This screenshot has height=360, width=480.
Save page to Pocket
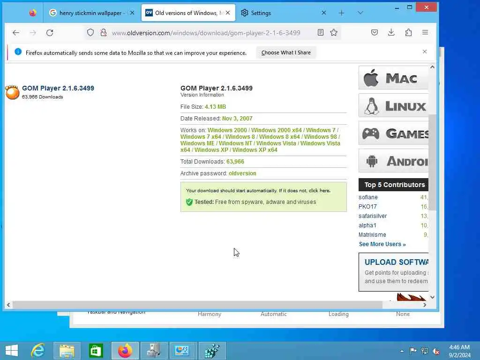[x=375, y=32]
